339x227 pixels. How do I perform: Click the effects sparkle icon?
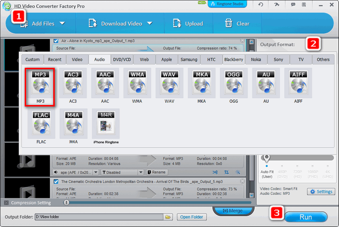click(x=238, y=172)
